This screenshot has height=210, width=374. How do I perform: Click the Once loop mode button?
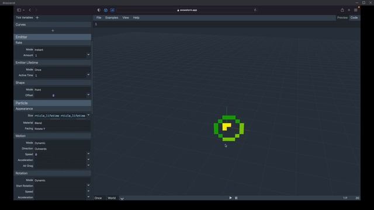coord(98,198)
